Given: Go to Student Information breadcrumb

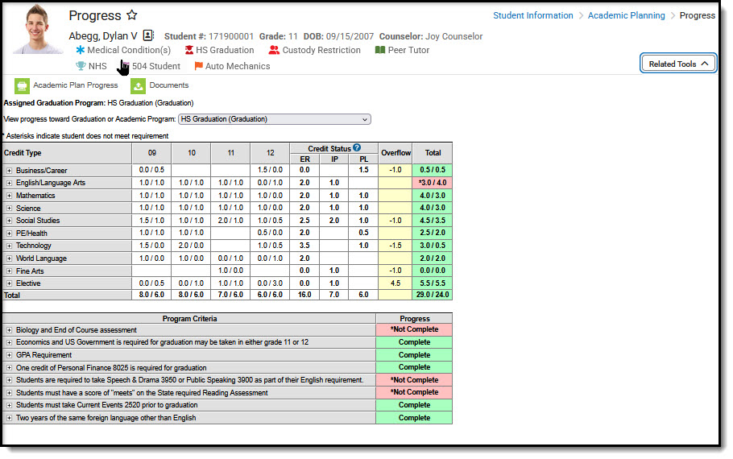Looking at the screenshot, I should pos(533,15).
